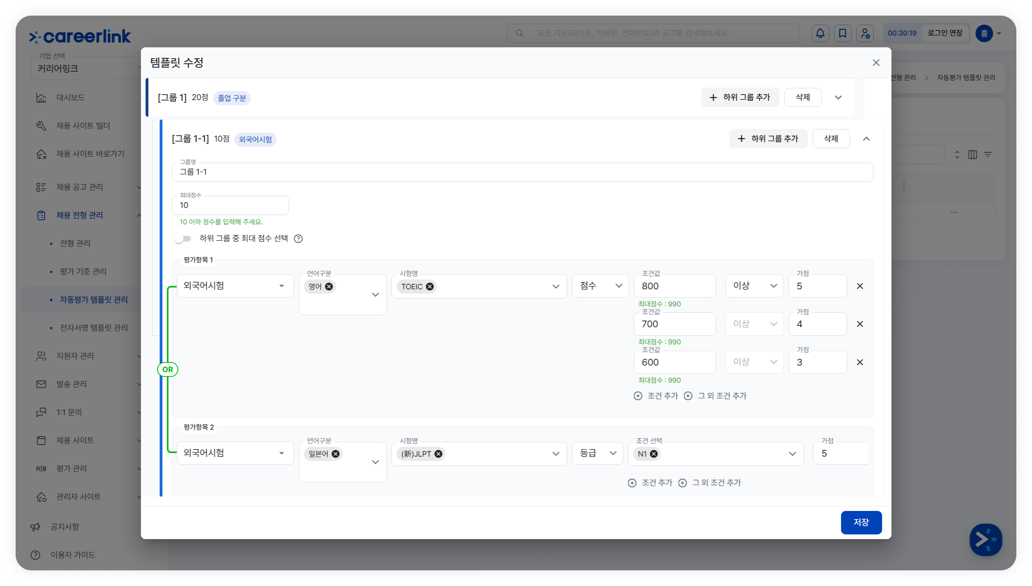1032x586 pixels.
Task: Click the careerlink logo
Action: coord(80,36)
